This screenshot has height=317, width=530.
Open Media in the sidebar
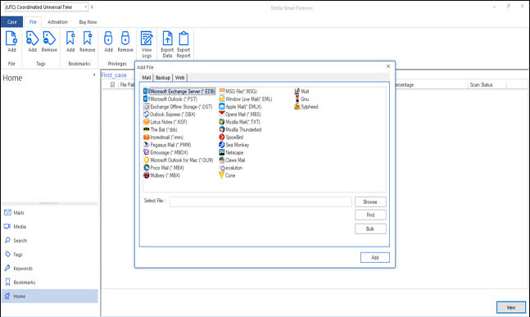point(50,226)
